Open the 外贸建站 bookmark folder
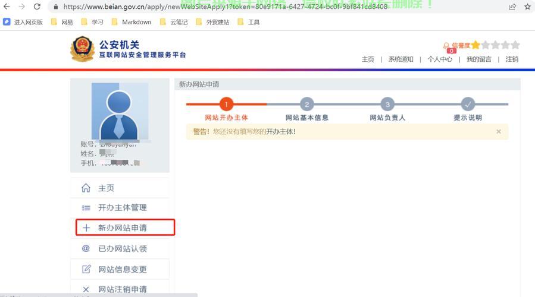 [x=212, y=22]
